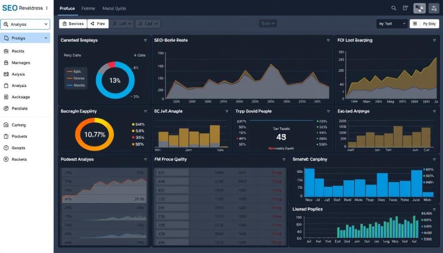
Task: Click the 10.77% donut chart center
Action: (95, 135)
